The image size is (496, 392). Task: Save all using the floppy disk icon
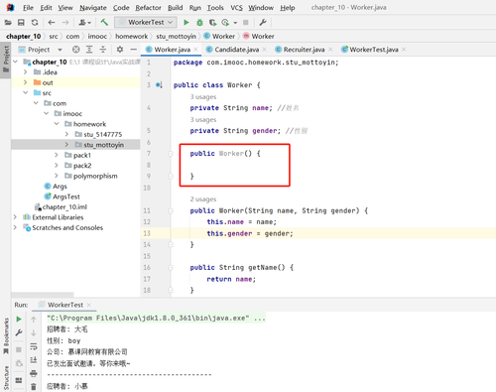(x=21, y=23)
